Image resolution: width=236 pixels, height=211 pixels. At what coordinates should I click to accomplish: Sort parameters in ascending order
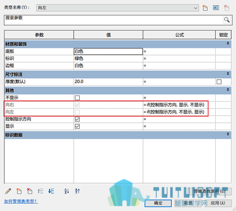67,191
